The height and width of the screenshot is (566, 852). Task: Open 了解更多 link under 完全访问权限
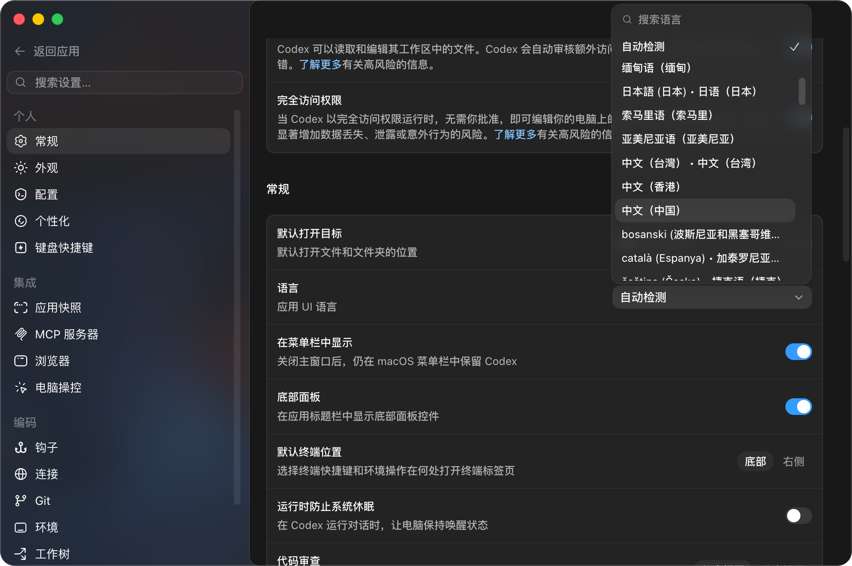tap(515, 134)
